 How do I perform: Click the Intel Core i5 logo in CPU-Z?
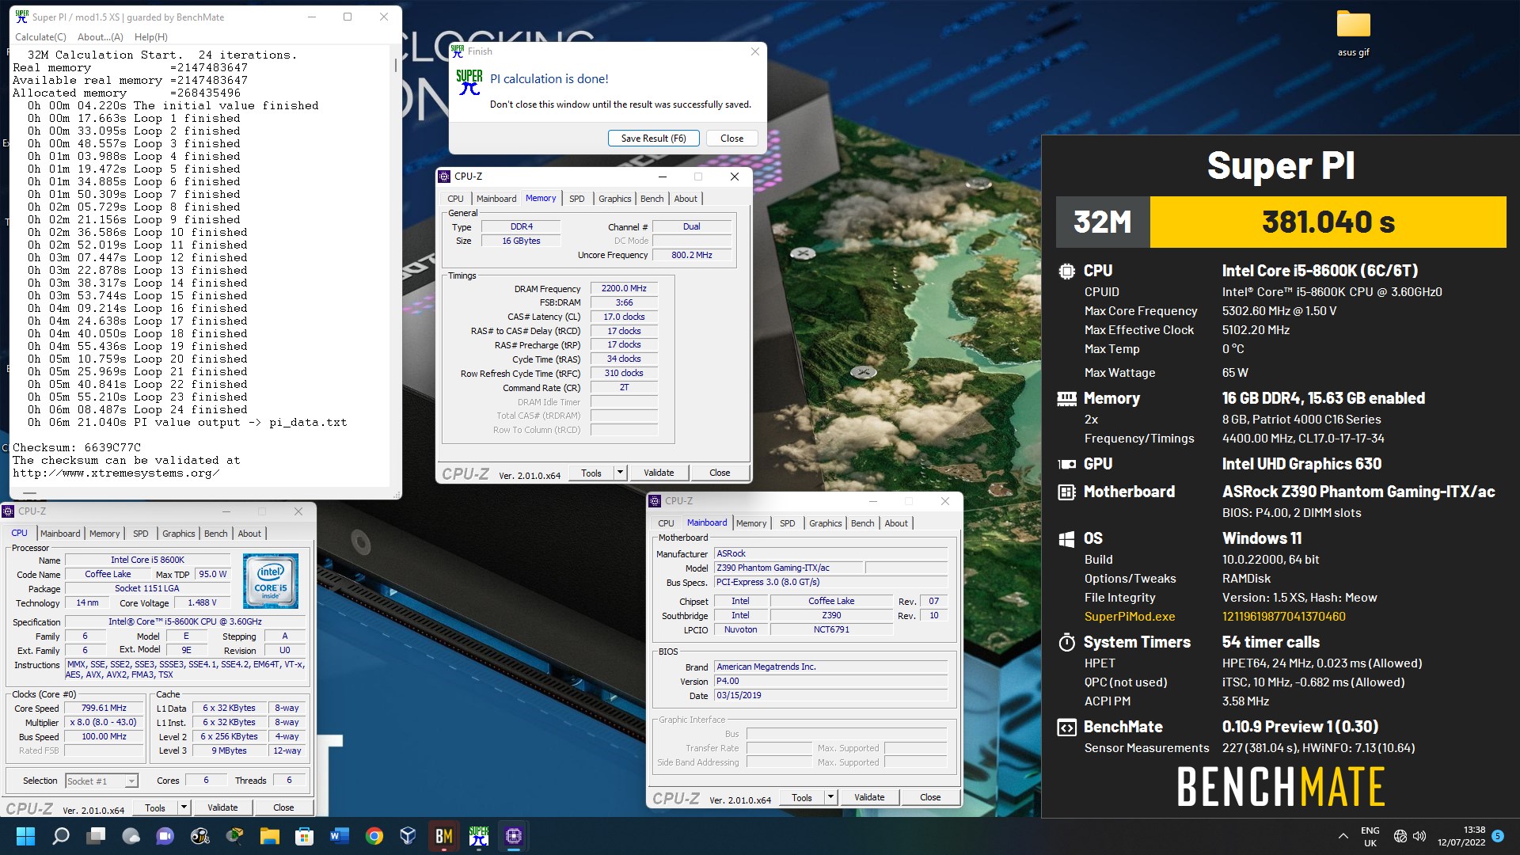(x=271, y=581)
